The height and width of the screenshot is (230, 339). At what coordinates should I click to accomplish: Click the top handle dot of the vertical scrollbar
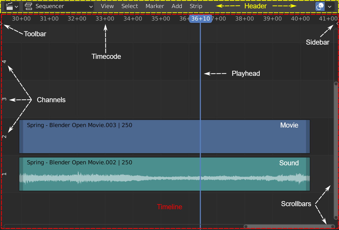point(336,84)
